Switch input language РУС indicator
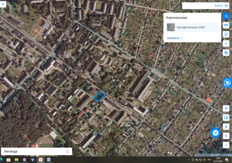Viewport: 232px width, 163px height. point(209,160)
